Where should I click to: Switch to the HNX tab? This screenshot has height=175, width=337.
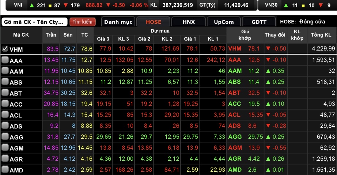pos(188,22)
